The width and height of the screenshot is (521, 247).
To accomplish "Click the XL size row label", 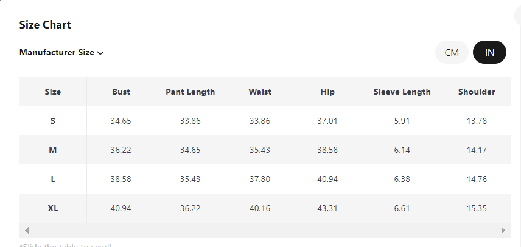I will (53, 208).
